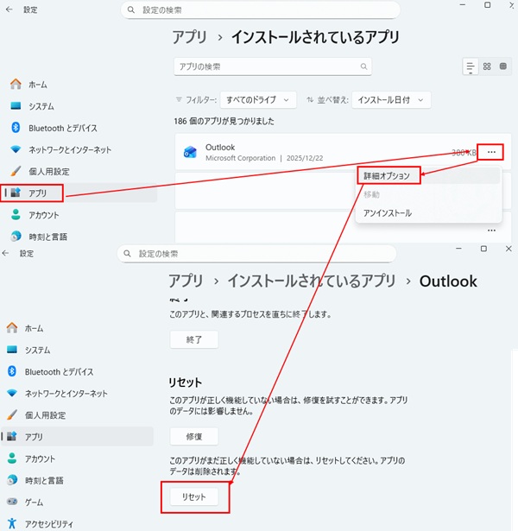The height and width of the screenshot is (531, 518).
Task: Click the リセット button
Action: (x=194, y=496)
